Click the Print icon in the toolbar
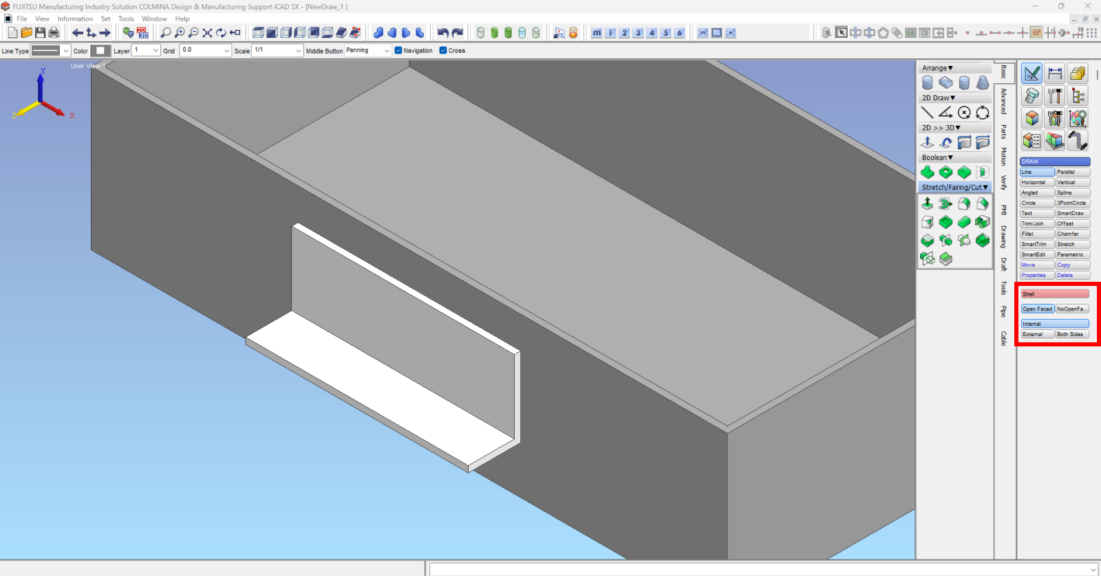The height and width of the screenshot is (576, 1101). coord(54,32)
